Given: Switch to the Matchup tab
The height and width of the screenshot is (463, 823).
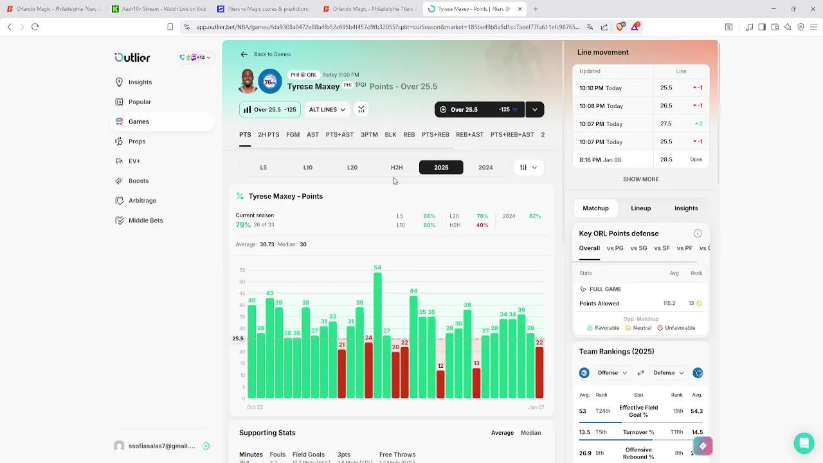Looking at the screenshot, I should coord(595,208).
